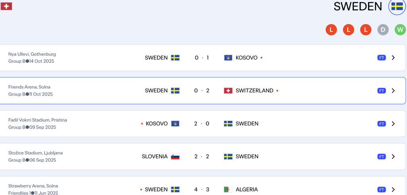Click the ALGERIA team name

point(246,189)
